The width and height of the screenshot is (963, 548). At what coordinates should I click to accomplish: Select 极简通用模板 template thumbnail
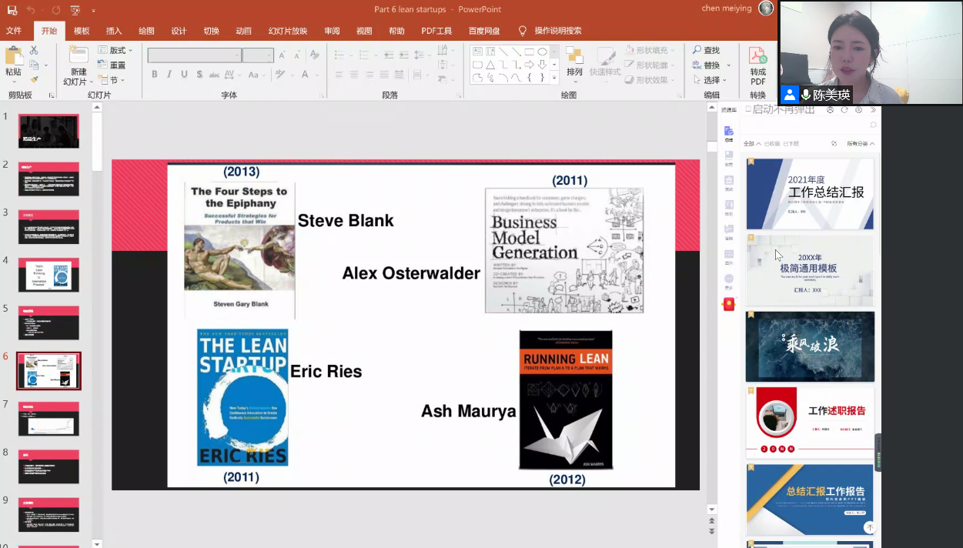click(x=810, y=269)
